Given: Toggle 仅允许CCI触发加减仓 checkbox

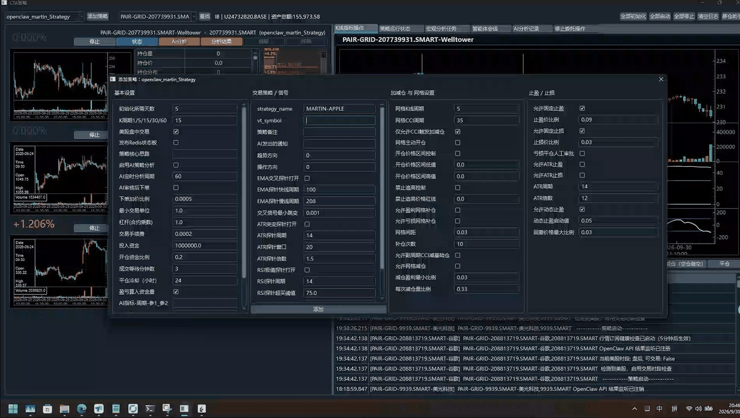Looking at the screenshot, I should tap(458, 132).
